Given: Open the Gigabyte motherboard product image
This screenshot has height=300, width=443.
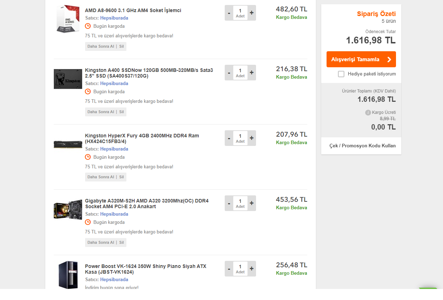Looking at the screenshot, I should point(68,209).
